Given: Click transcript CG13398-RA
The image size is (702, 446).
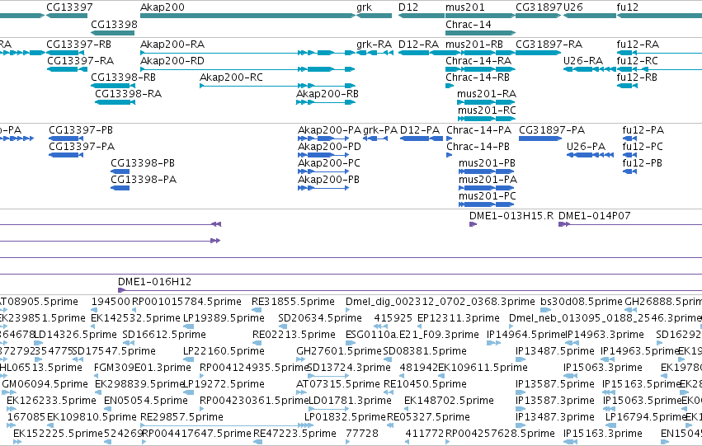Looking at the screenshot, I should [x=128, y=94].
